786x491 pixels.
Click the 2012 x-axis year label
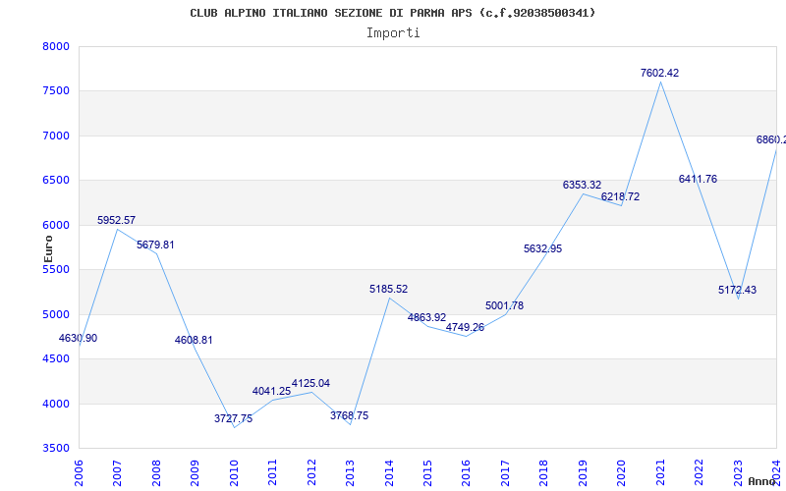[311, 472]
